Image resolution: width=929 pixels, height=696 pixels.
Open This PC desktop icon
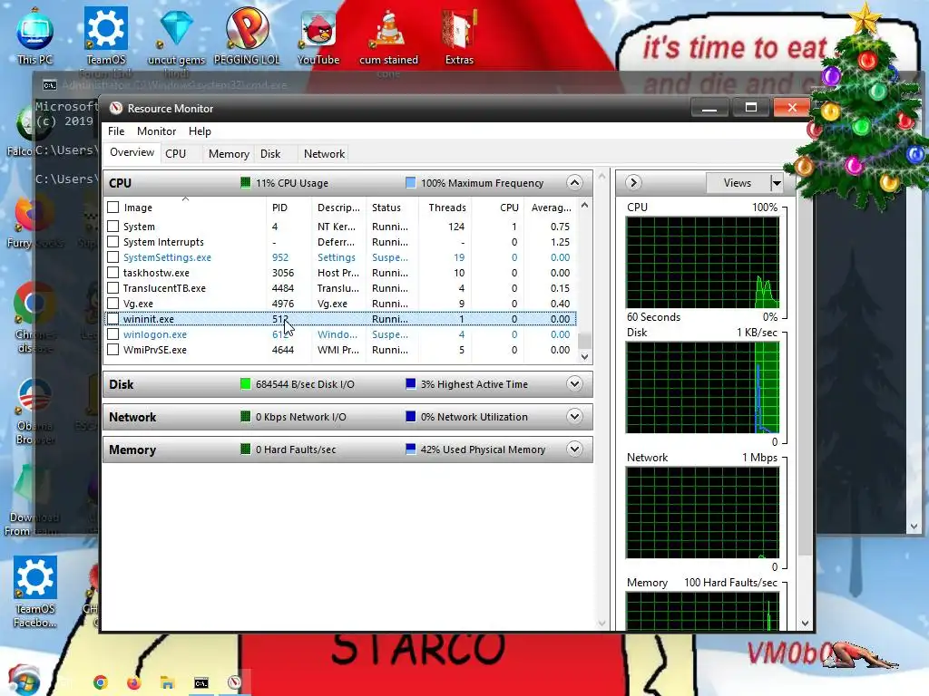click(x=35, y=35)
